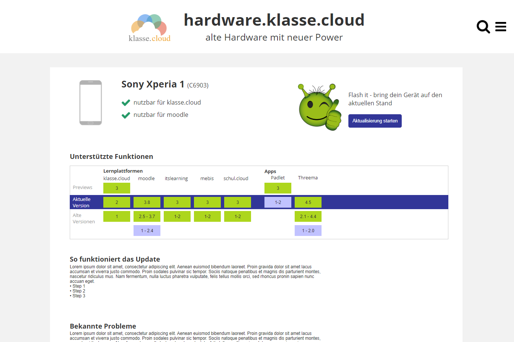The image size is (514, 342).
Task: Select klasse.cloud current version 2
Action: (117, 202)
